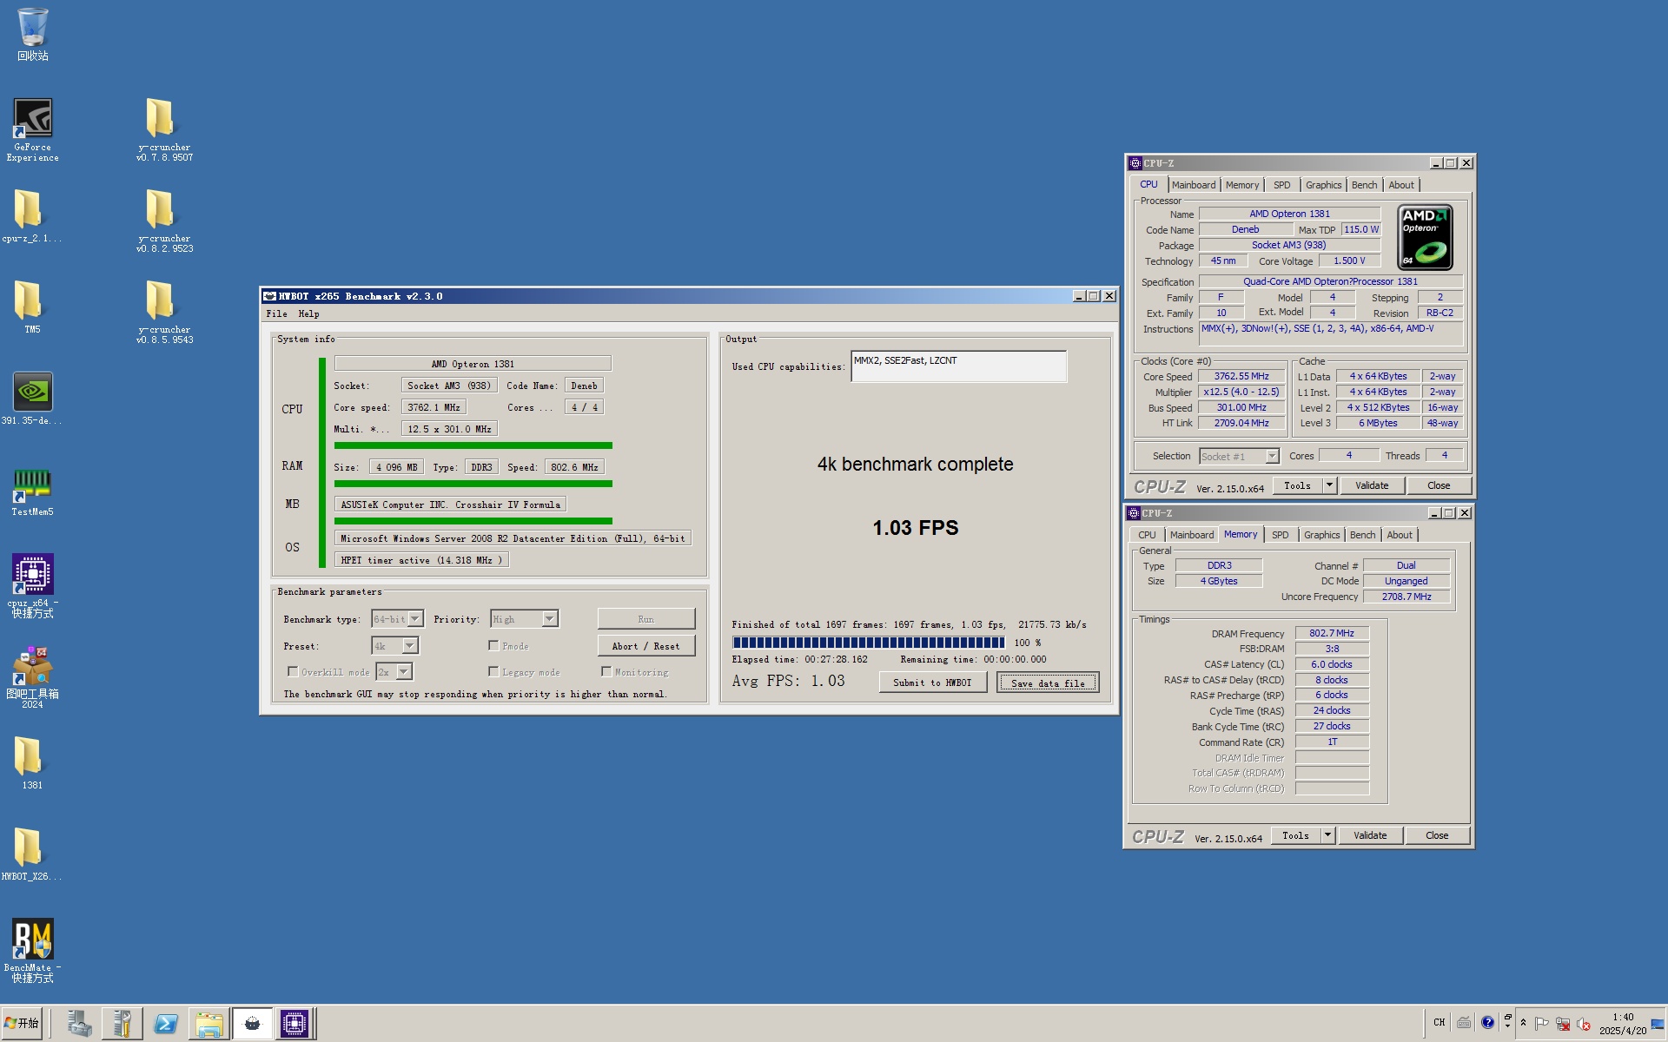Select the 图吧工具箱 2024 desktop icon
The height and width of the screenshot is (1042, 1668).
pyautogui.click(x=32, y=677)
